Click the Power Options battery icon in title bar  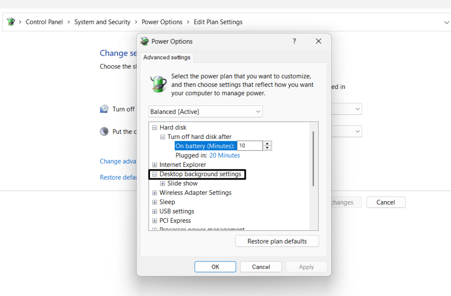tap(144, 41)
